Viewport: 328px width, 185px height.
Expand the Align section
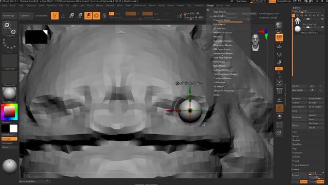(295, 149)
